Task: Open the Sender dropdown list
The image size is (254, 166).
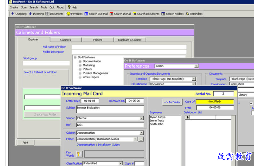Action: [142, 118]
